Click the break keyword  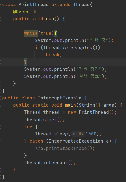53,55
